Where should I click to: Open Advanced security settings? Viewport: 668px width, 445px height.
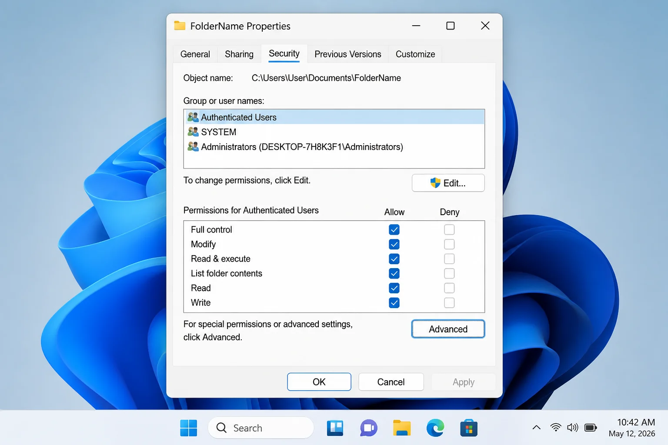(x=448, y=329)
